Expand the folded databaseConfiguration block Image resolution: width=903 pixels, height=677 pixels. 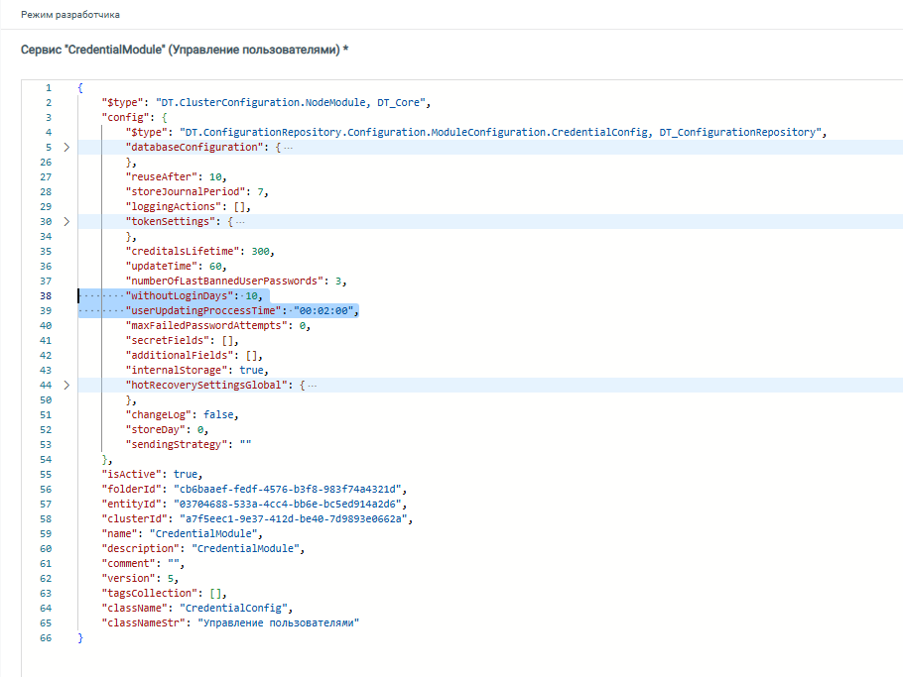(x=66, y=148)
